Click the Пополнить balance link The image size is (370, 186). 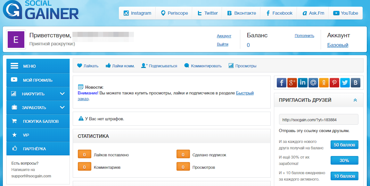(x=304, y=36)
